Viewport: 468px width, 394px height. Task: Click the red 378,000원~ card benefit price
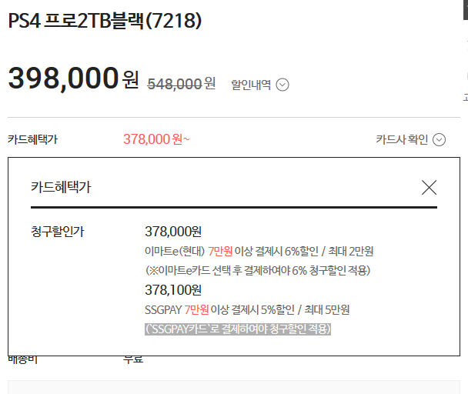(x=155, y=139)
